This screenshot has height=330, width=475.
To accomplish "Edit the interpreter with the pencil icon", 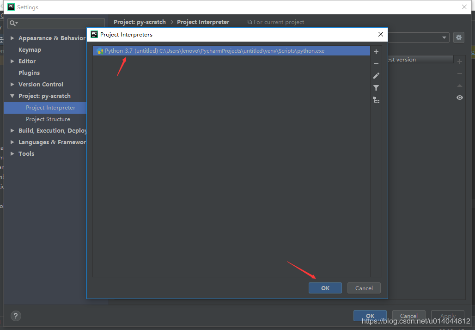I will 376,76.
